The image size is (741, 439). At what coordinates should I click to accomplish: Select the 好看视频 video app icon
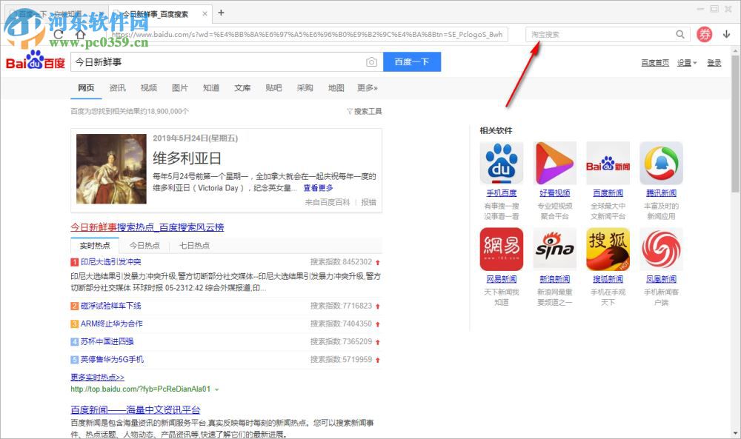click(554, 162)
